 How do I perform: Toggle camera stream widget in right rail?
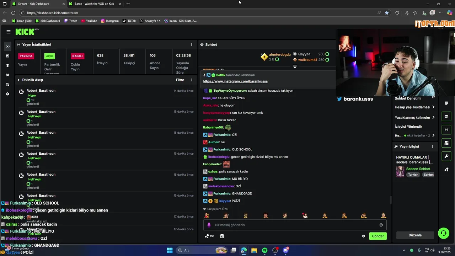pos(446,143)
